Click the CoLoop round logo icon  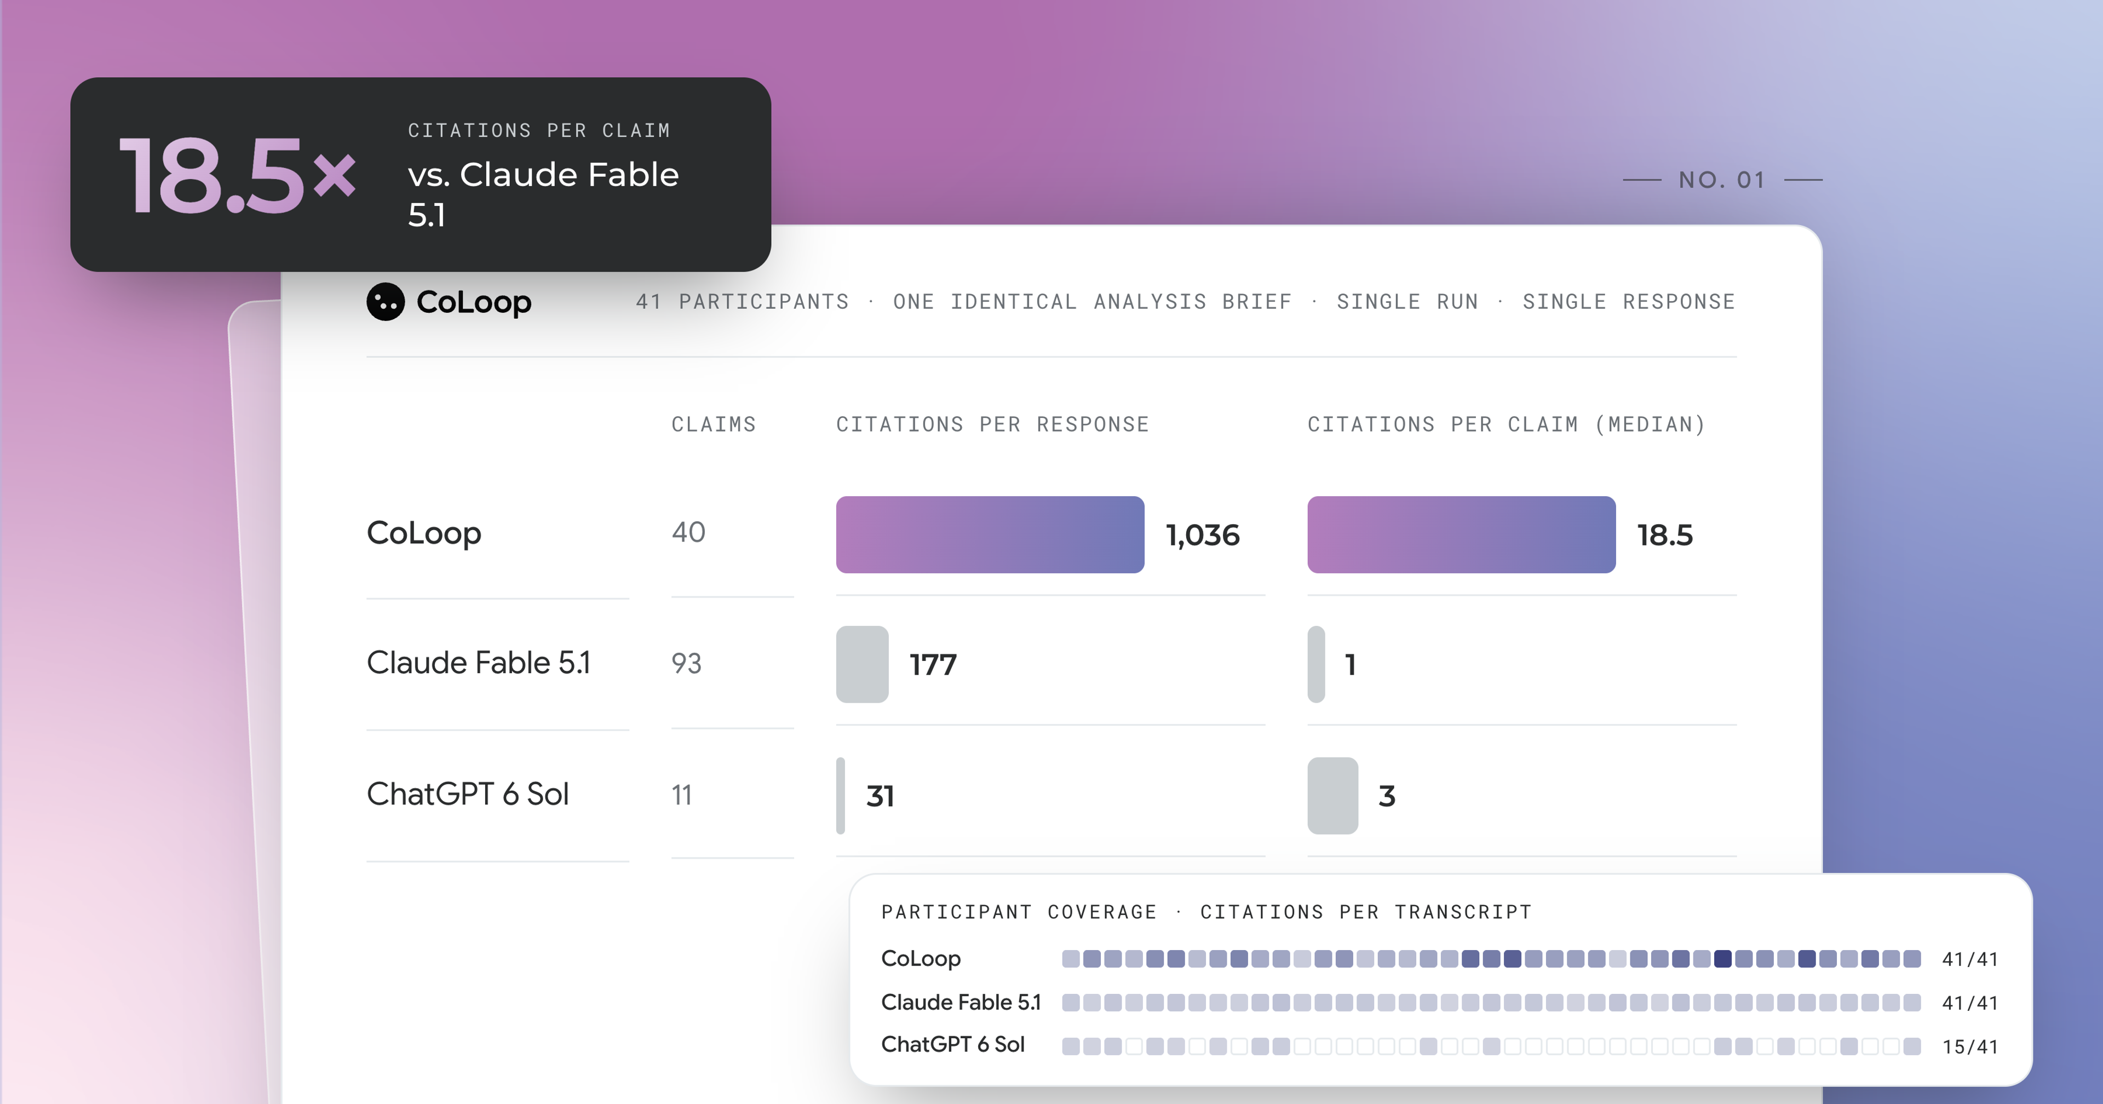pos(386,302)
